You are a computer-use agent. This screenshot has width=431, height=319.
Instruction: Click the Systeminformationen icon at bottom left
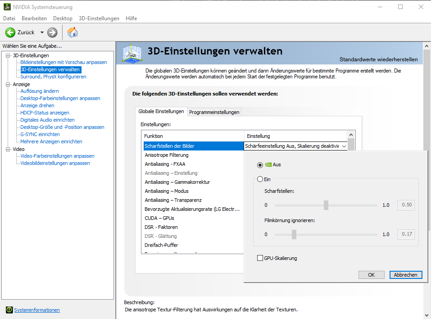(x=9, y=310)
